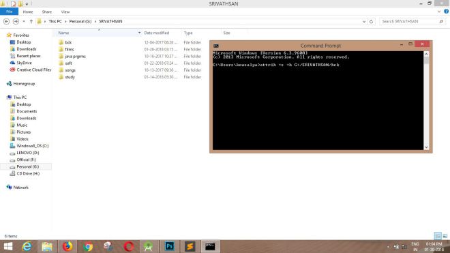Open Name column filter dropdown
450x253 pixels.
[140, 33]
